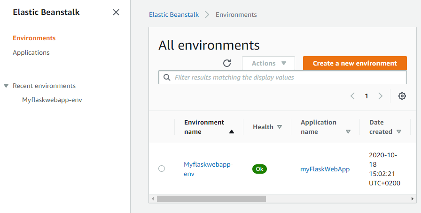Collapse Recent environments section
The image size is (421, 213).
point(6,86)
